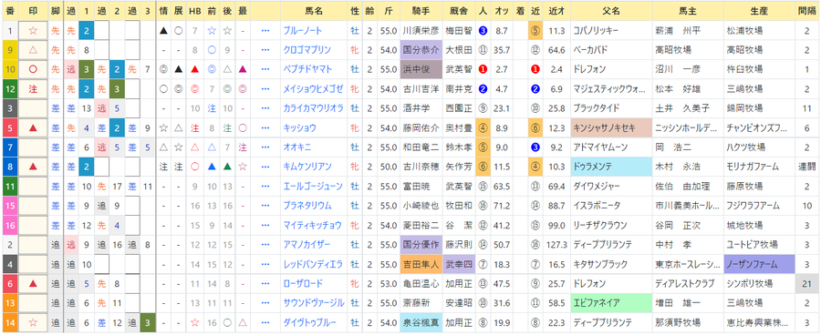
Task: Open the '...' menu for カライカマウリオラ
Action: coord(265,108)
